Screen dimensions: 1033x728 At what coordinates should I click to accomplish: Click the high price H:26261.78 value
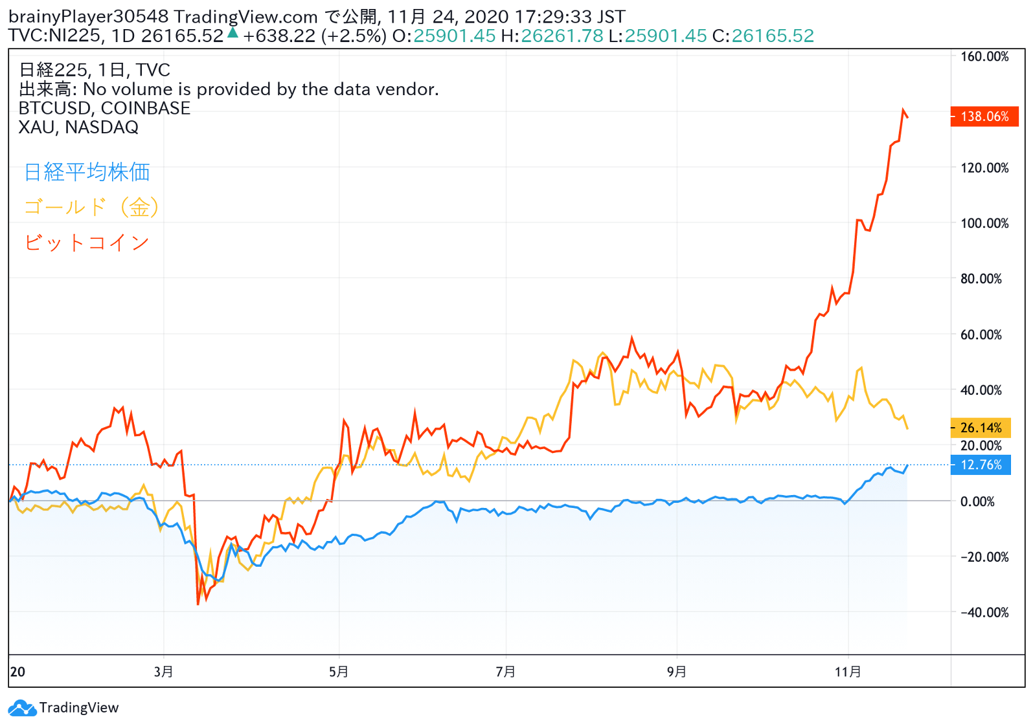[552, 36]
